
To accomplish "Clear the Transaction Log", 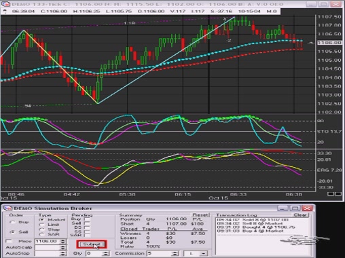I will click(x=300, y=215).
